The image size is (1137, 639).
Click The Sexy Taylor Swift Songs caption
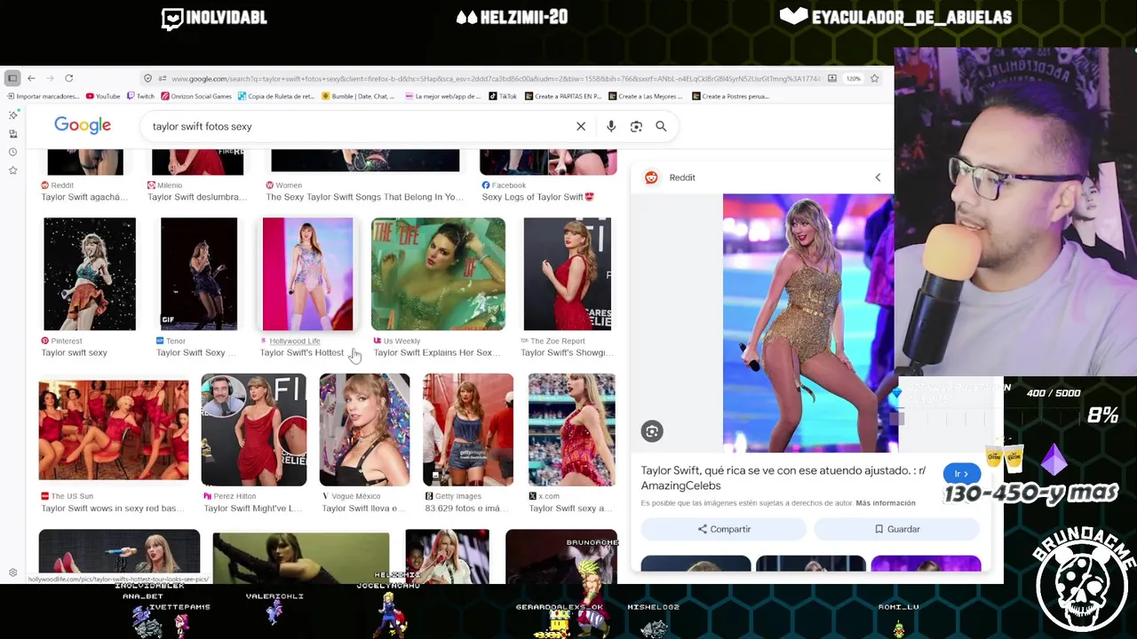pyautogui.click(x=364, y=197)
